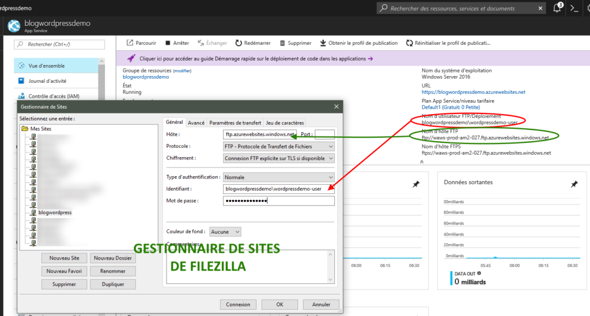Click the Mot de passe field
The image size is (590, 316).
tap(278, 201)
